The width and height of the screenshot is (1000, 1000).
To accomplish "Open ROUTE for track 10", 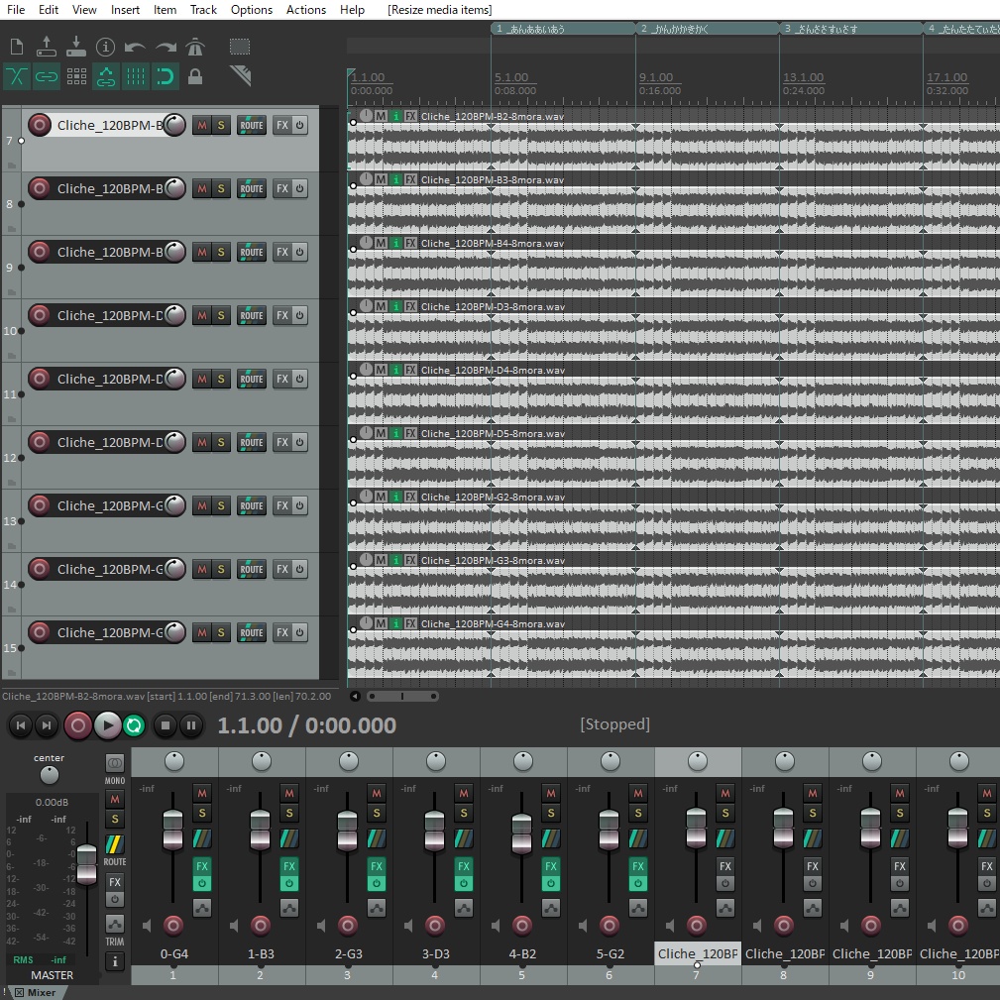I will pyautogui.click(x=252, y=316).
